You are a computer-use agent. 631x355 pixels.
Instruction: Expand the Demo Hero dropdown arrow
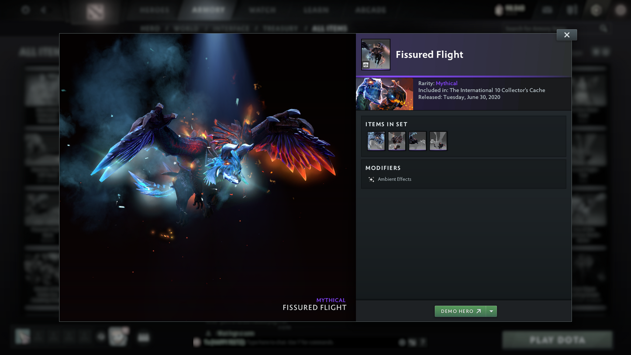(491, 311)
